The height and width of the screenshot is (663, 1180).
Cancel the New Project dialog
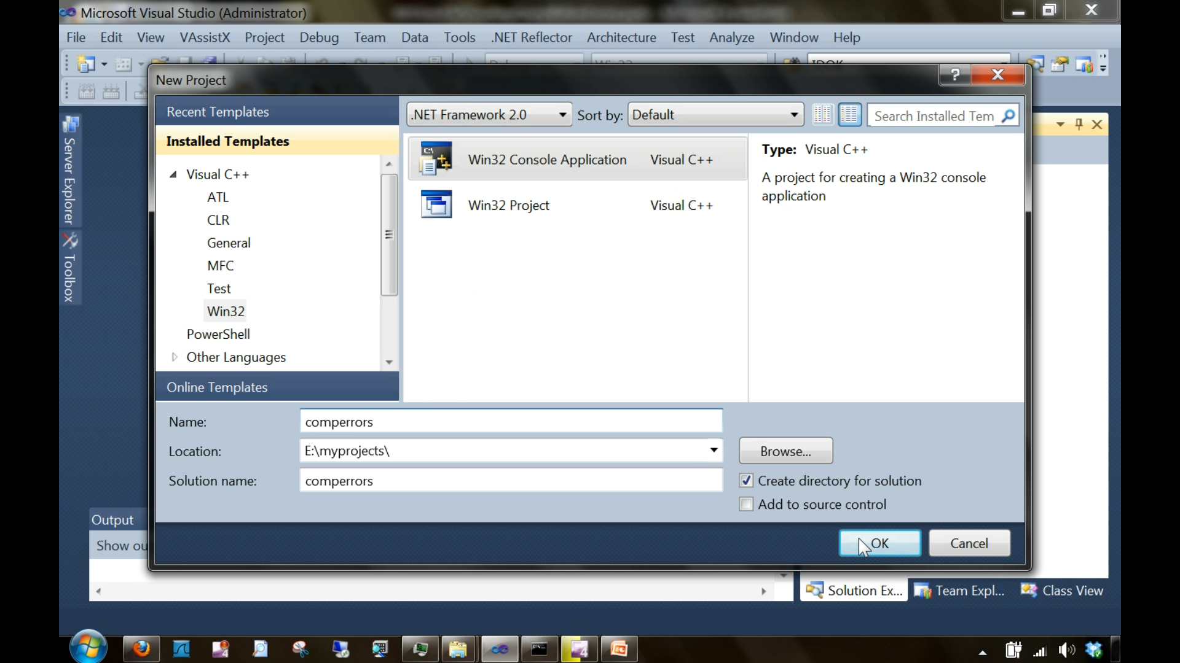[x=970, y=543]
